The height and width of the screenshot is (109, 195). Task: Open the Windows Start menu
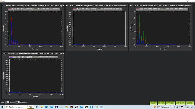(2, 107)
